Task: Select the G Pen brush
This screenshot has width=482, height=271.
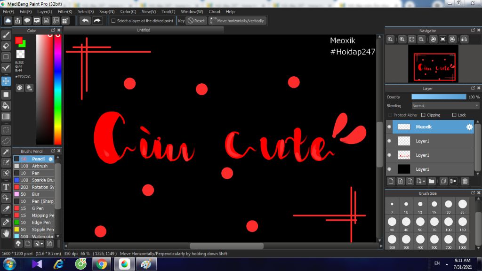Action: 34,208
